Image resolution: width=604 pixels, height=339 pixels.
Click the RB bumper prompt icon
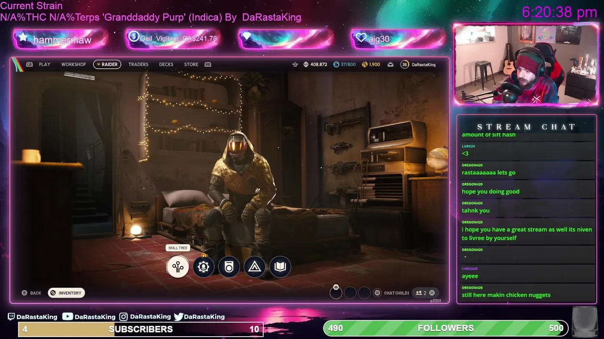tap(208, 65)
